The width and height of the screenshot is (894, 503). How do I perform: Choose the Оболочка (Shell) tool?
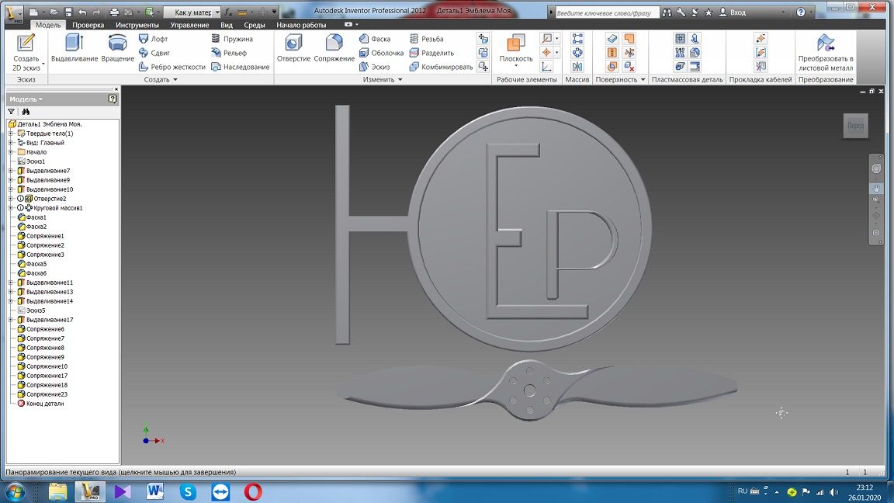point(380,53)
